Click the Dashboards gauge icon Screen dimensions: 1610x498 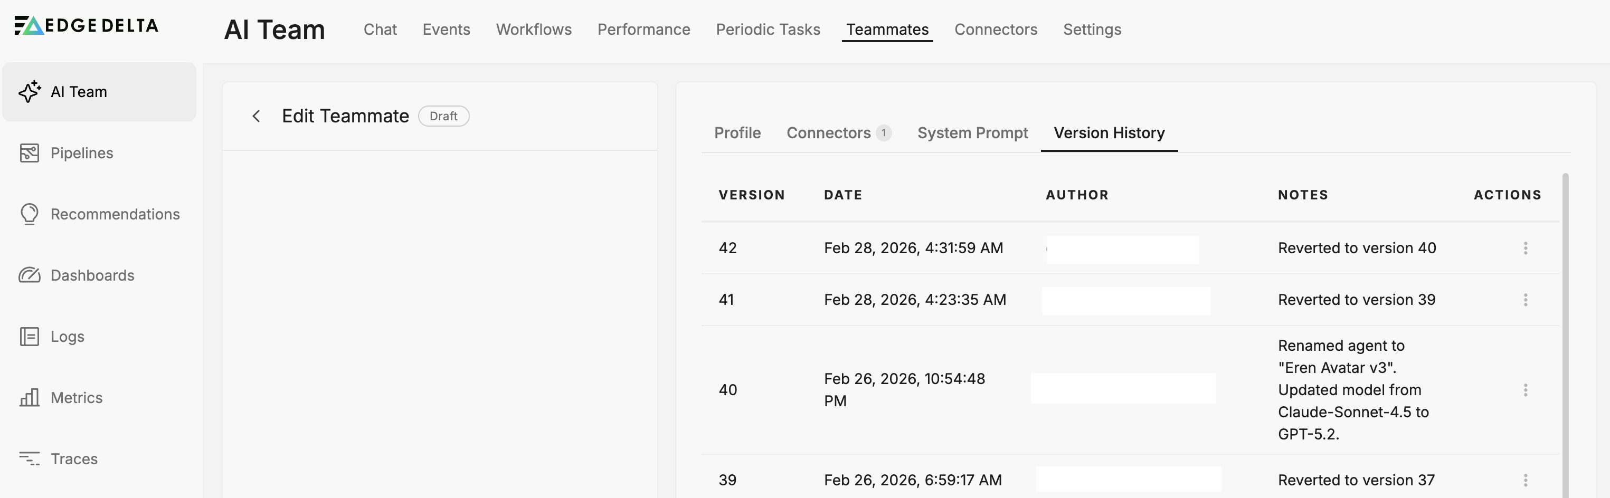click(30, 275)
